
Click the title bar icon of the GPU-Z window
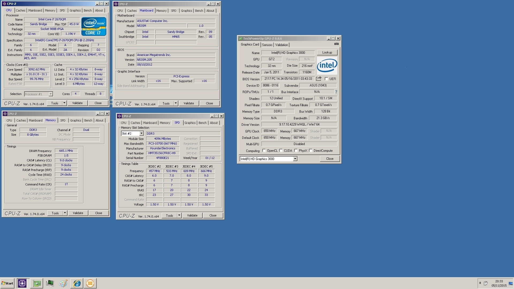[241, 39]
